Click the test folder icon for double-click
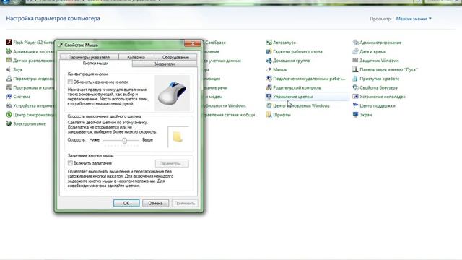The image size is (462, 260). tap(178, 137)
